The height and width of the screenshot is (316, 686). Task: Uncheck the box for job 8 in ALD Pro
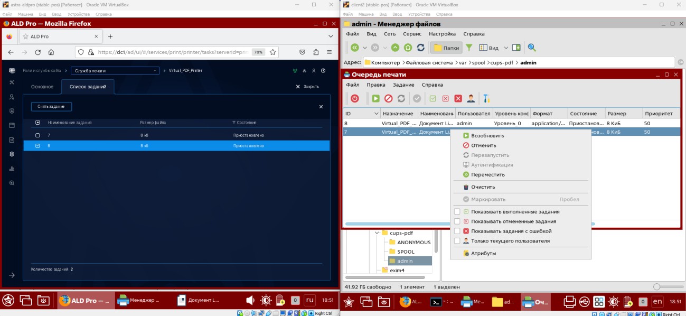pyautogui.click(x=37, y=145)
